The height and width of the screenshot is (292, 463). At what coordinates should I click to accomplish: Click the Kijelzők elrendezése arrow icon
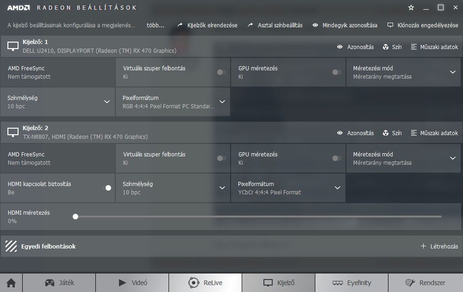(180, 25)
